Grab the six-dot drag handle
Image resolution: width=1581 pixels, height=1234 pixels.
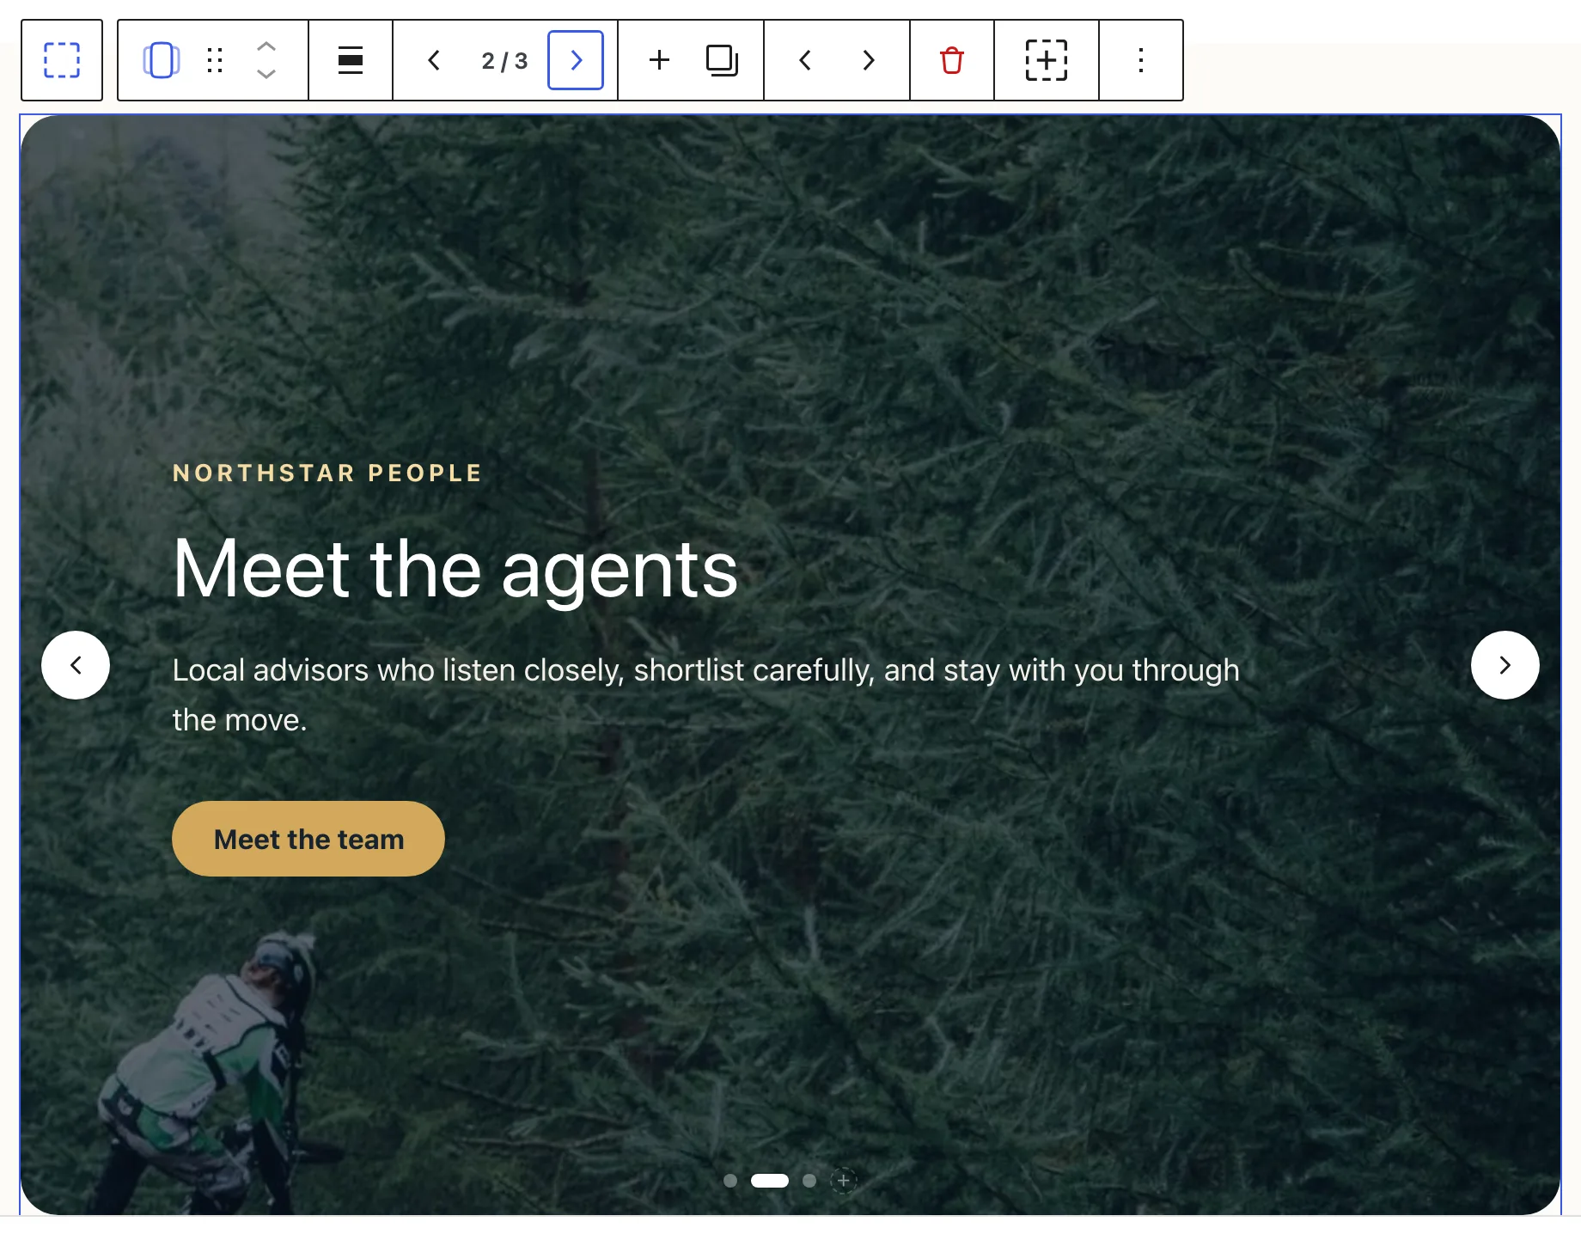[215, 60]
